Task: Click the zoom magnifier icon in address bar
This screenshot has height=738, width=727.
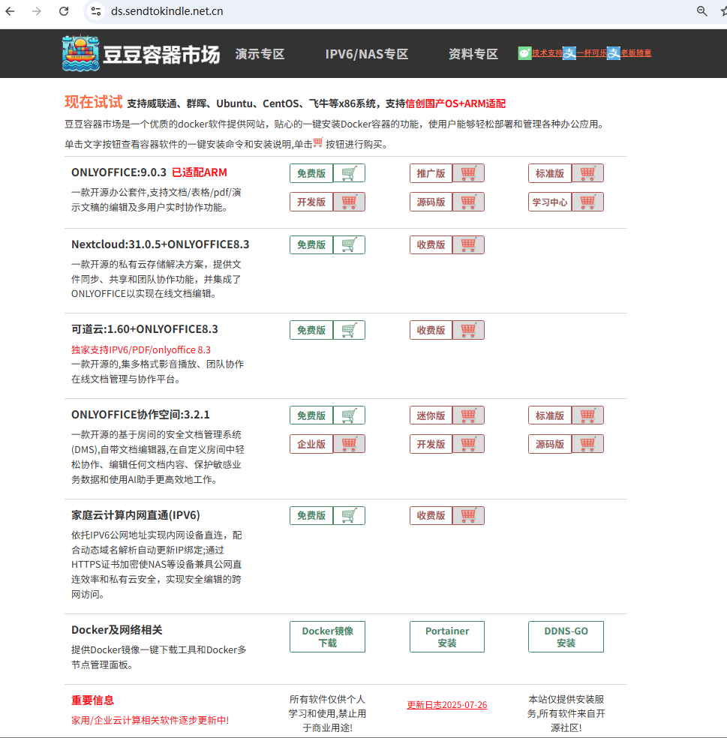Action: (x=701, y=11)
